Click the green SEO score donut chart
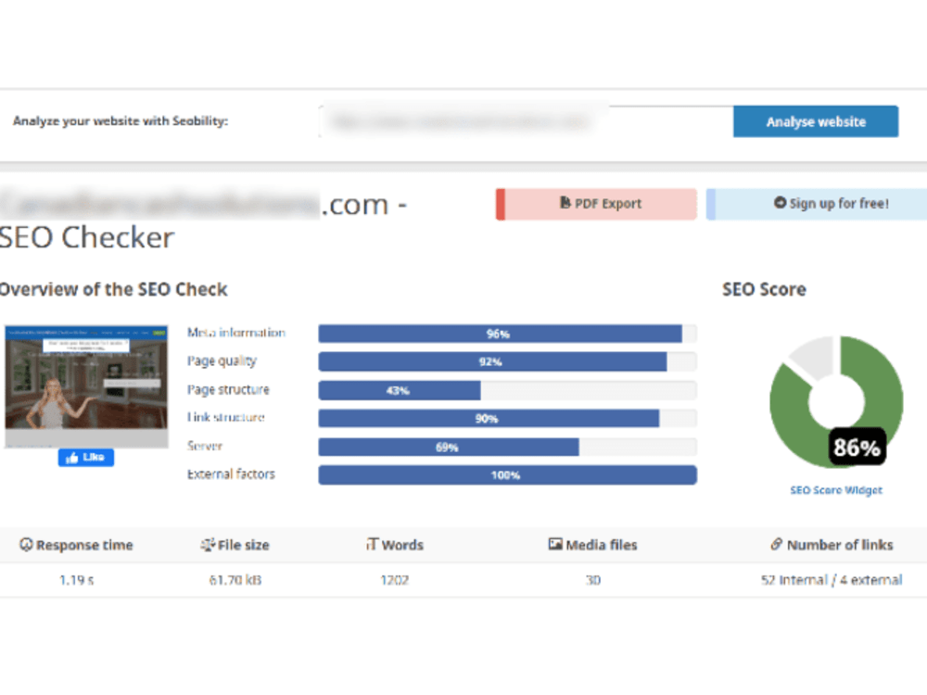The image size is (927, 695). pos(836,402)
